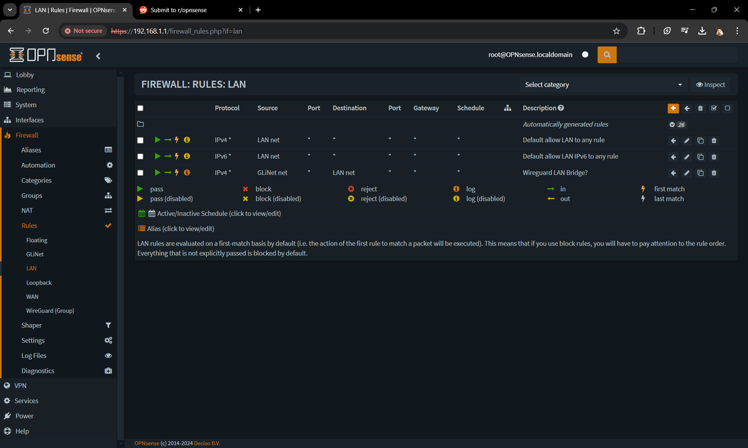Screen dimensions: 748x448
Task: Click the header move-selected-rules arrow button
Action: (687, 108)
